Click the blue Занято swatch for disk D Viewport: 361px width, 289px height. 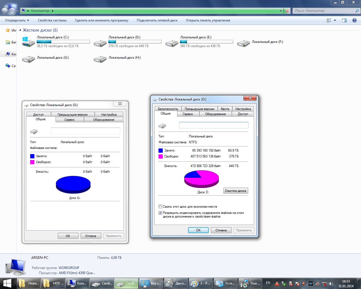click(160, 150)
